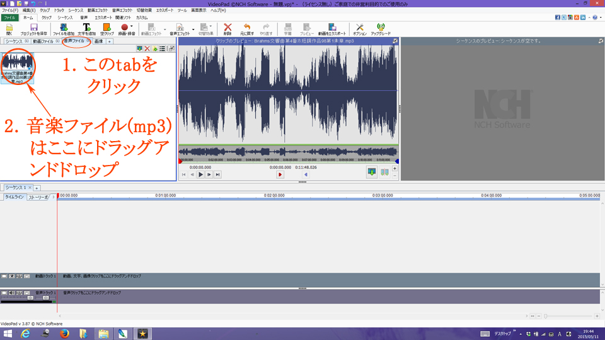Screen dimensions: 605x340
Task: Jump to clip start in preview
Action: click(x=183, y=174)
